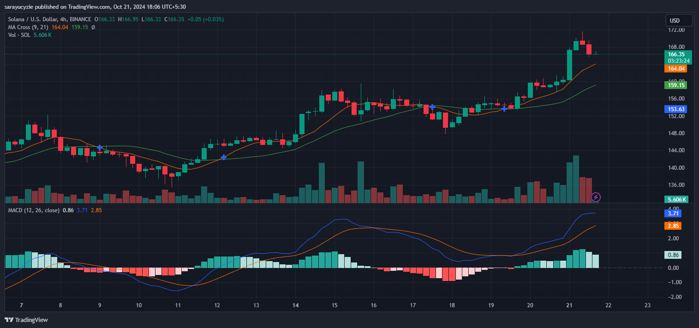Screen dimensions: 699x328
Task: Click the green 159.15 price label
Action: [675, 85]
